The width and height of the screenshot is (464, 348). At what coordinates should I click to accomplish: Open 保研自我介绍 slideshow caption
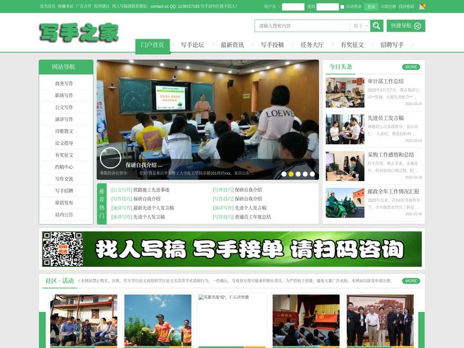(144, 165)
